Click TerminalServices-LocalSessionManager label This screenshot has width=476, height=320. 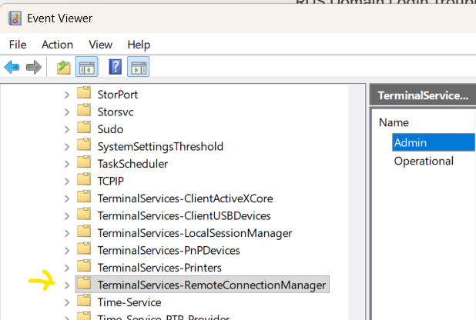(195, 233)
